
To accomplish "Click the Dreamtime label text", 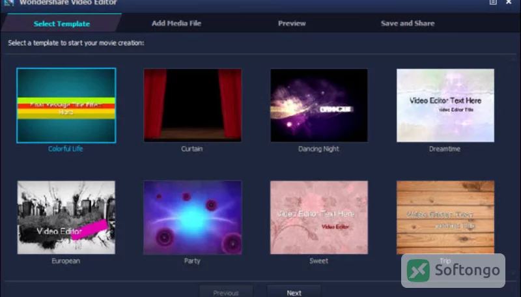I will [445, 149].
